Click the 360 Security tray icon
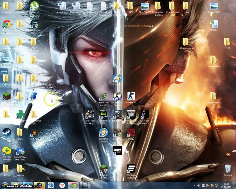 point(212,186)
